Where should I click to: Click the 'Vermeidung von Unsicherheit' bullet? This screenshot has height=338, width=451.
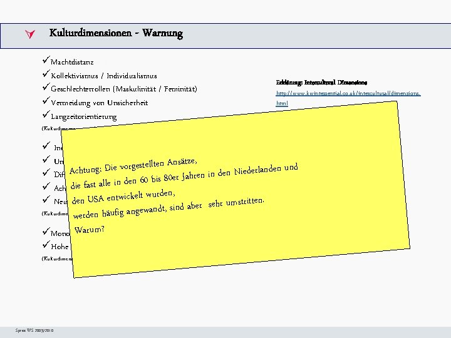click(99, 103)
